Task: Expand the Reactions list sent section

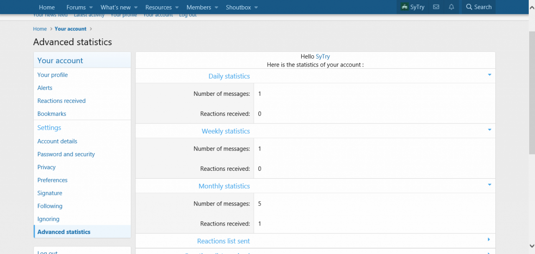Action: coord(489,239)
